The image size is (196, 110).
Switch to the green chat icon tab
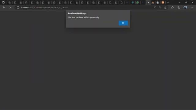(138, 2)
